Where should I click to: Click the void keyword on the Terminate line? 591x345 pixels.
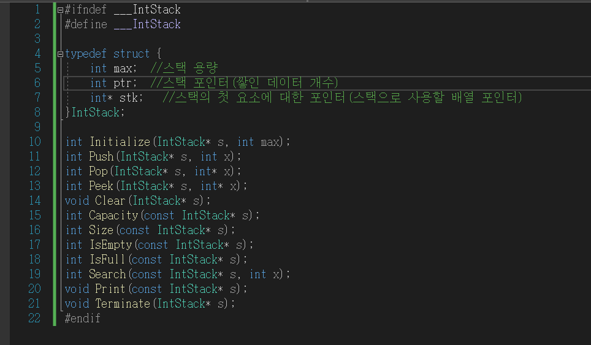[77, 303]
